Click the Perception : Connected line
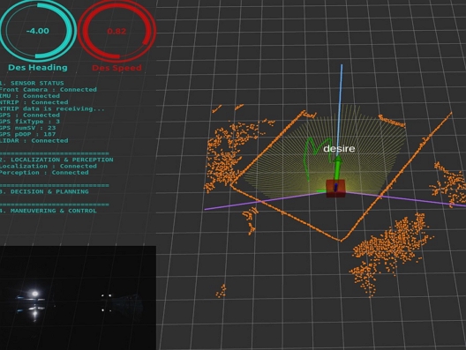Image resolution: width=466 pixels, height=350 pixels. click(x=44, y=173)
